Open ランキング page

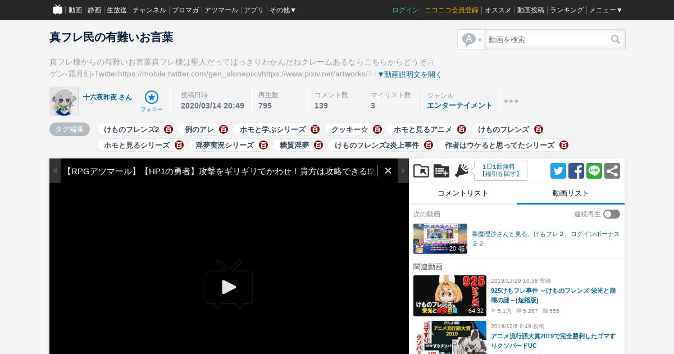567,10
